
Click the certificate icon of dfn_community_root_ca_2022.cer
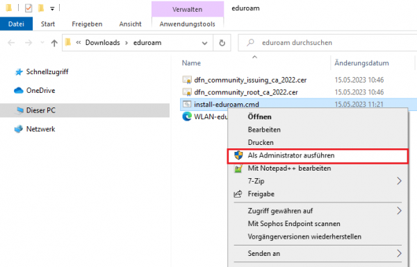[x=187, y=92]
